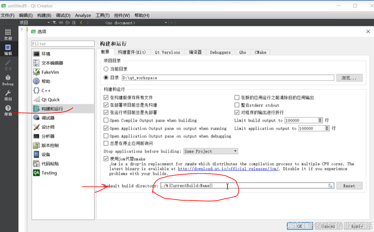This screenshot has width=374, height=232.
Task: Open the 项目 view selector dropdown
Action: tap(35, 23)
